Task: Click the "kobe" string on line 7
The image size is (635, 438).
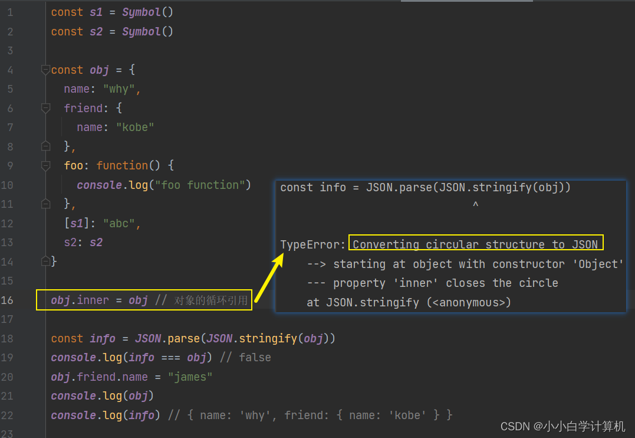Action: [135, 128]
